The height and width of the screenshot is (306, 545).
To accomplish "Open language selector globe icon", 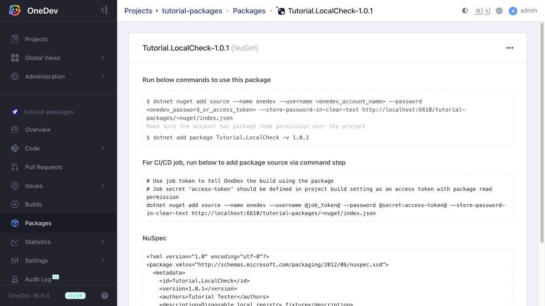I will pos(499,11).
